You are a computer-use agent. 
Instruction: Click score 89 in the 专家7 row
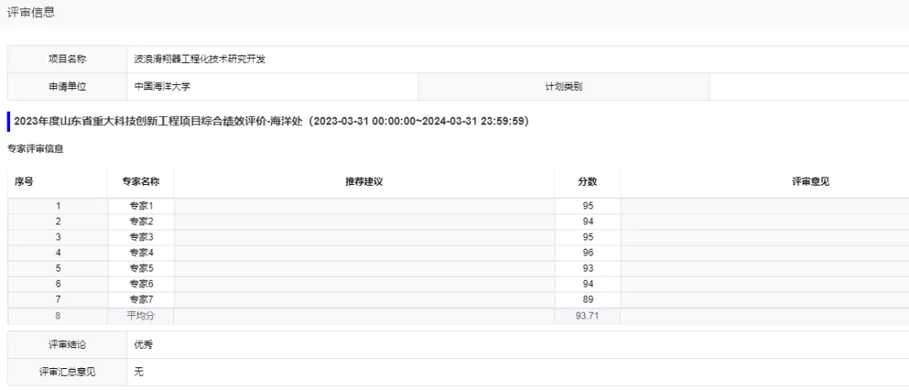(587, 300)
